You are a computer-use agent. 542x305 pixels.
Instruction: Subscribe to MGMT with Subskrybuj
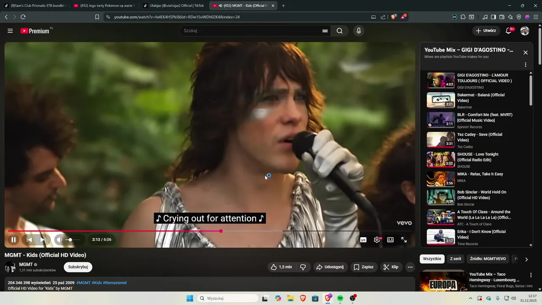(x=78, y=267)
